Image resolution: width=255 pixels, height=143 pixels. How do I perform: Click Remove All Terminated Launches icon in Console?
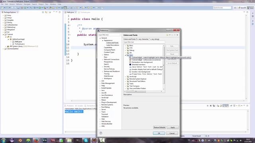pos(214,106)
